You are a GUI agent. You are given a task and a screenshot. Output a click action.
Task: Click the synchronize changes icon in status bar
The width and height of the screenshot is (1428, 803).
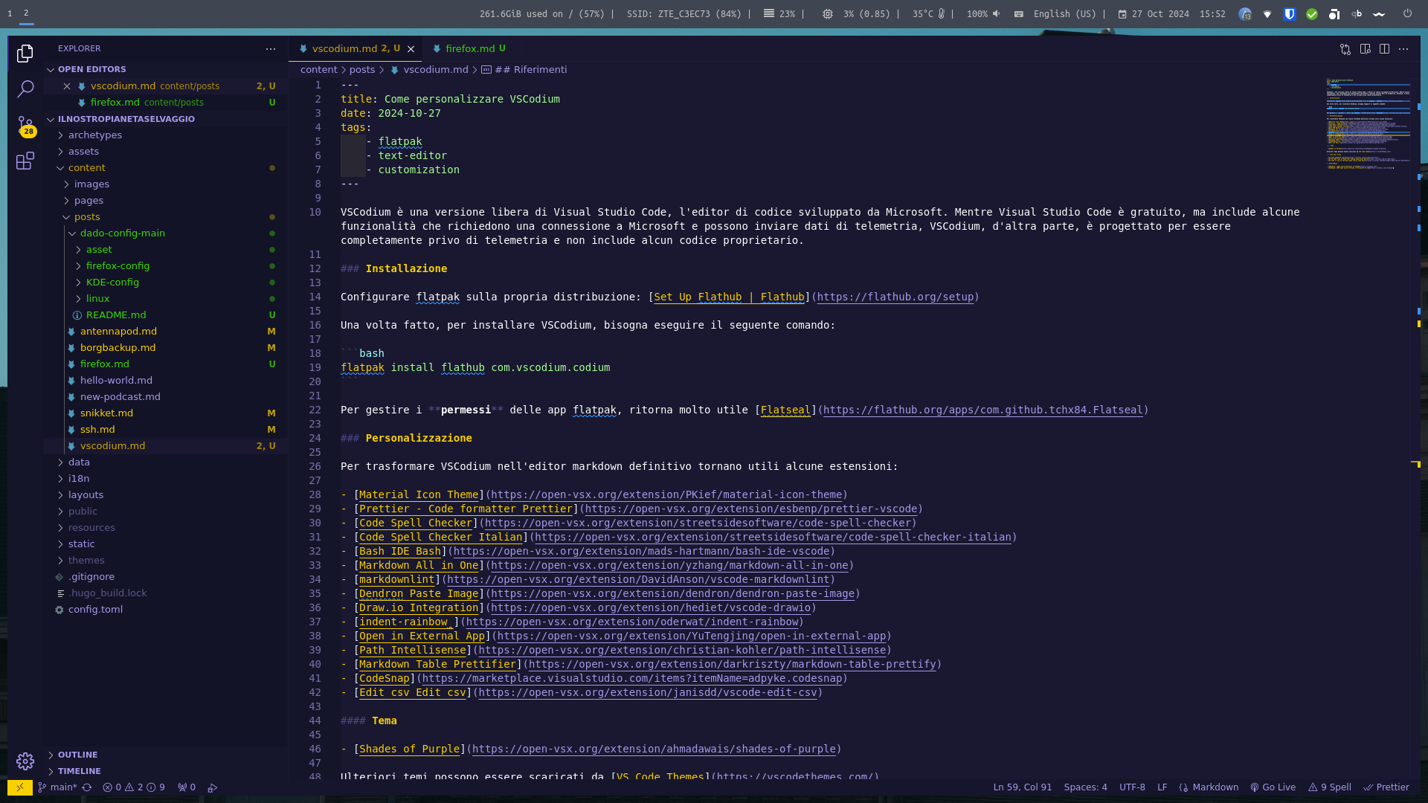(x=87, y=787)
